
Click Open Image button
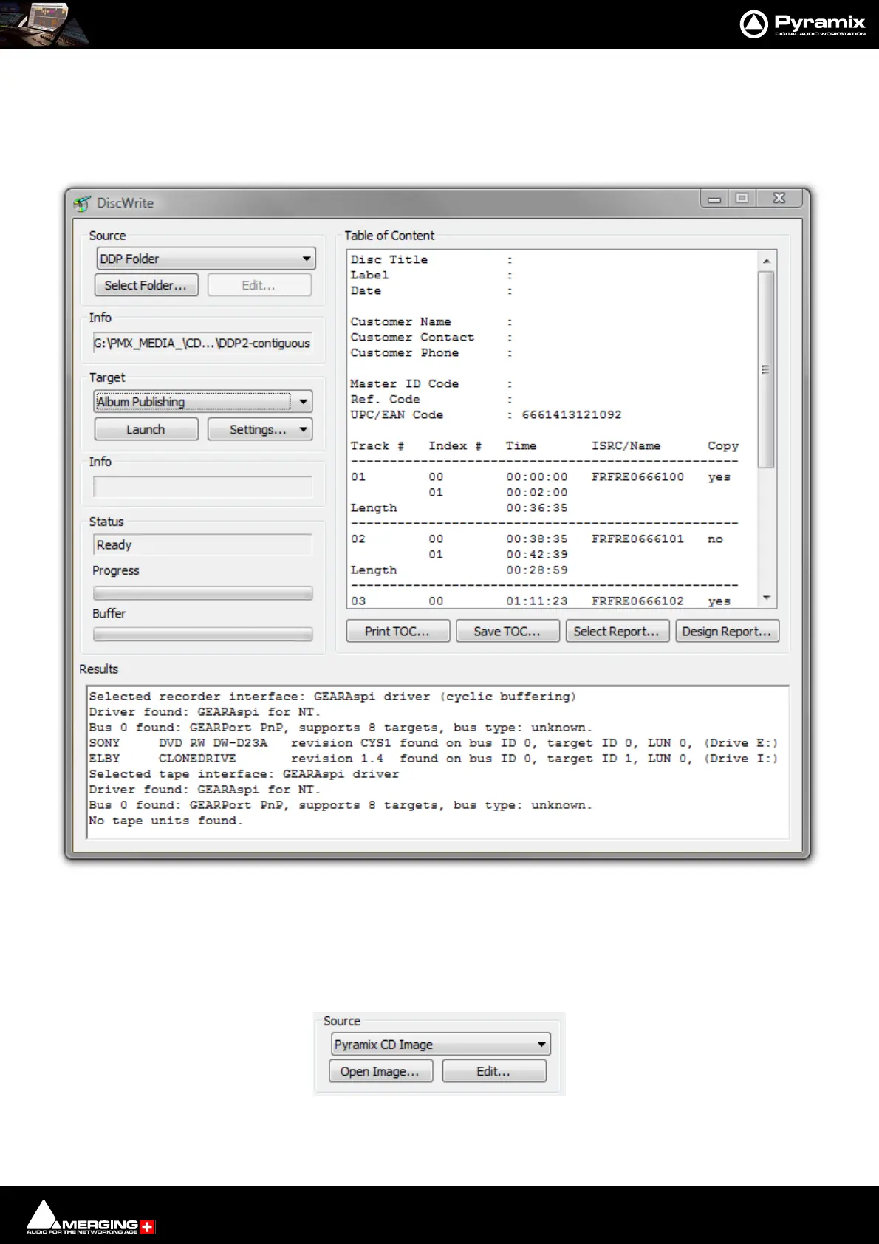(380, 1072)
